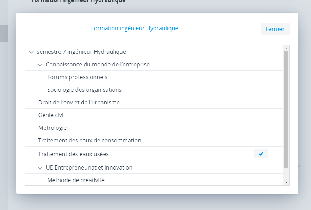Click the UE Entrepreneuriat et innovation label
This screenshot has height=210, width=311.
point(89,167)
